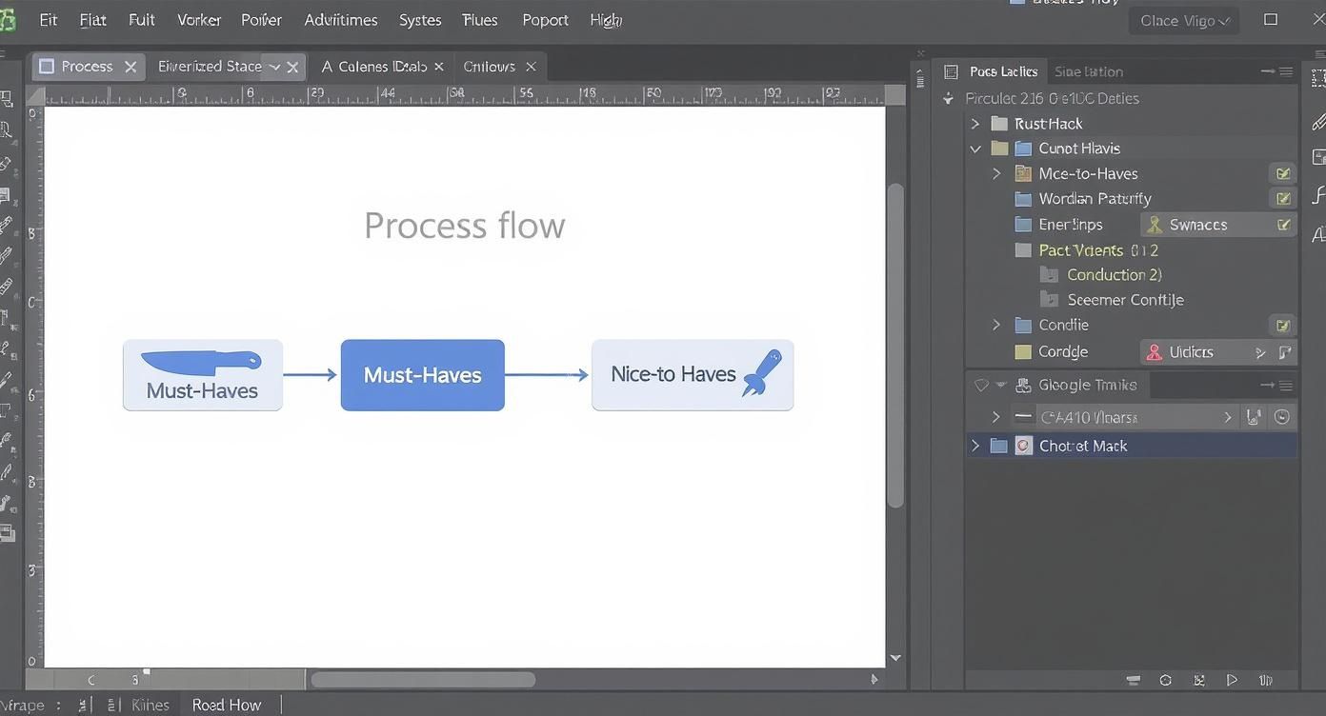Click the play icon at panel bottom
The image size is (1326, 716).
pyautogui.click(x=1232, y=680)
